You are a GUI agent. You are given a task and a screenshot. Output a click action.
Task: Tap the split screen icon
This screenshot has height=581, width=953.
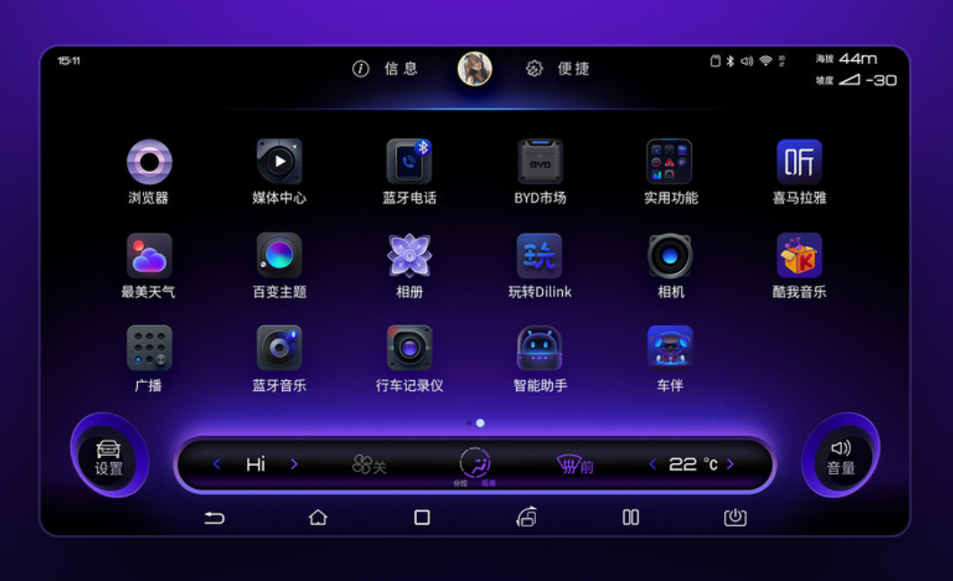(631, 517)
